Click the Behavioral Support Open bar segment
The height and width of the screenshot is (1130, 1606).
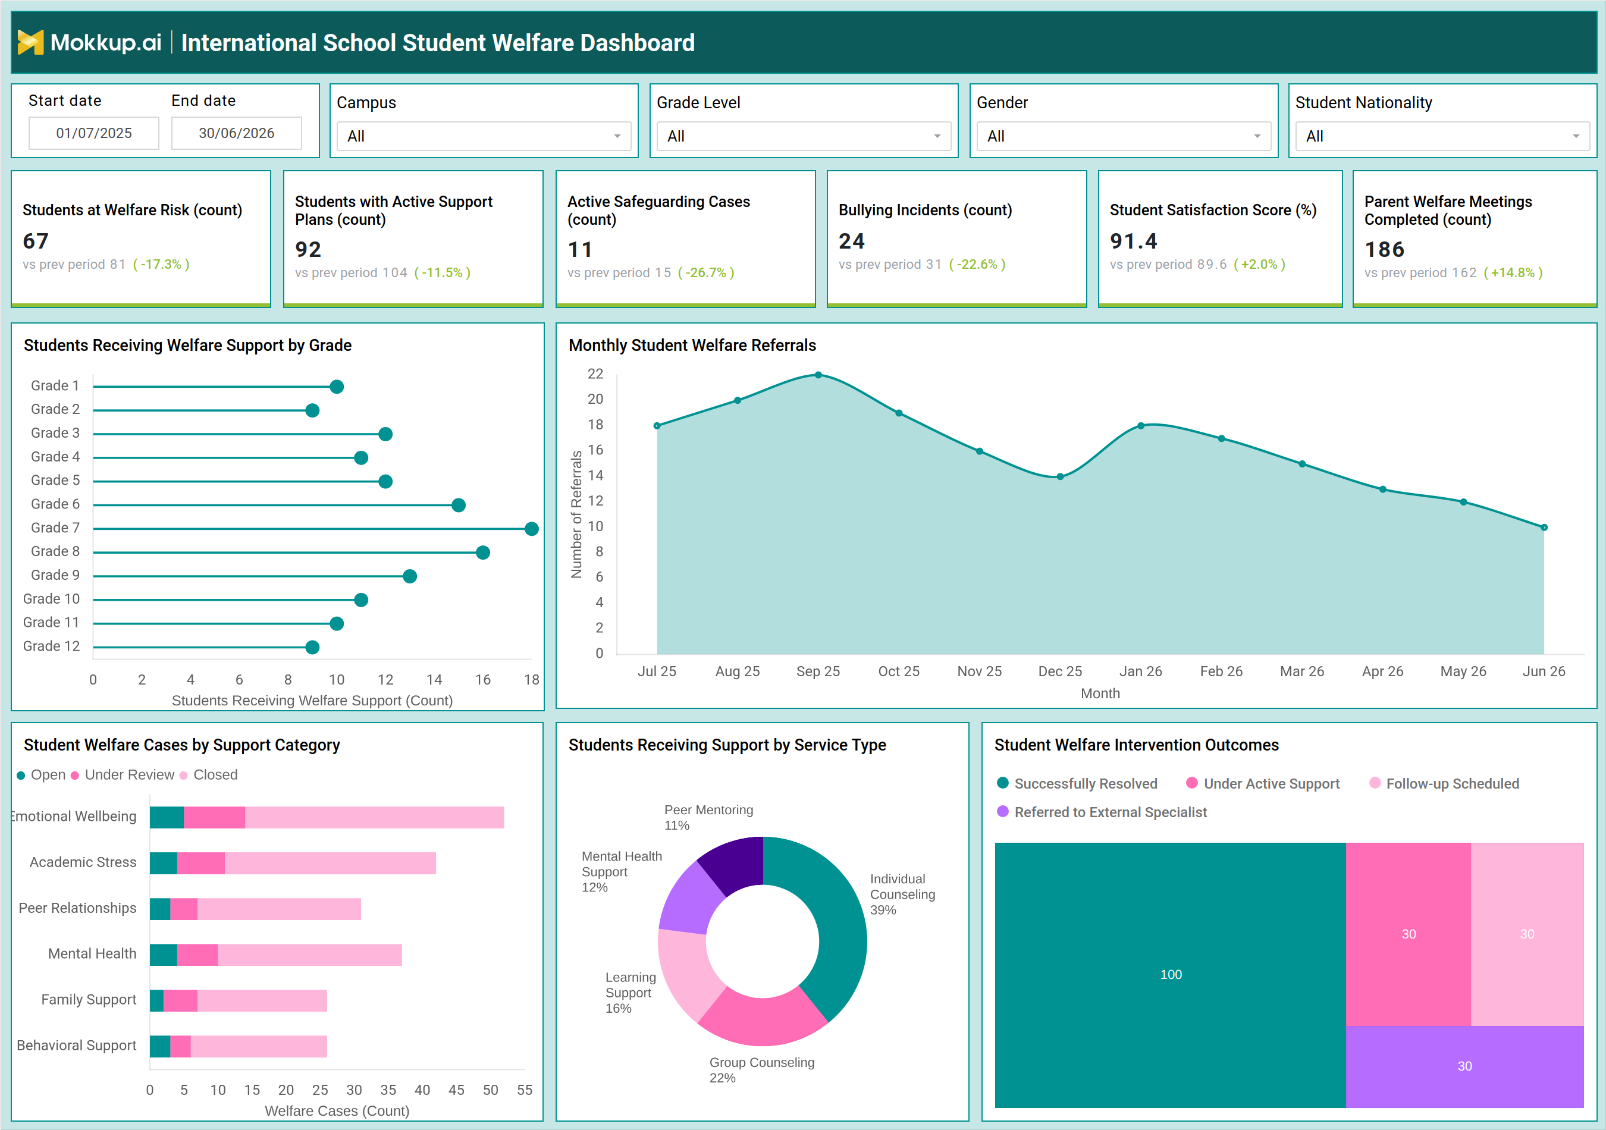(x=159, y=1047)
